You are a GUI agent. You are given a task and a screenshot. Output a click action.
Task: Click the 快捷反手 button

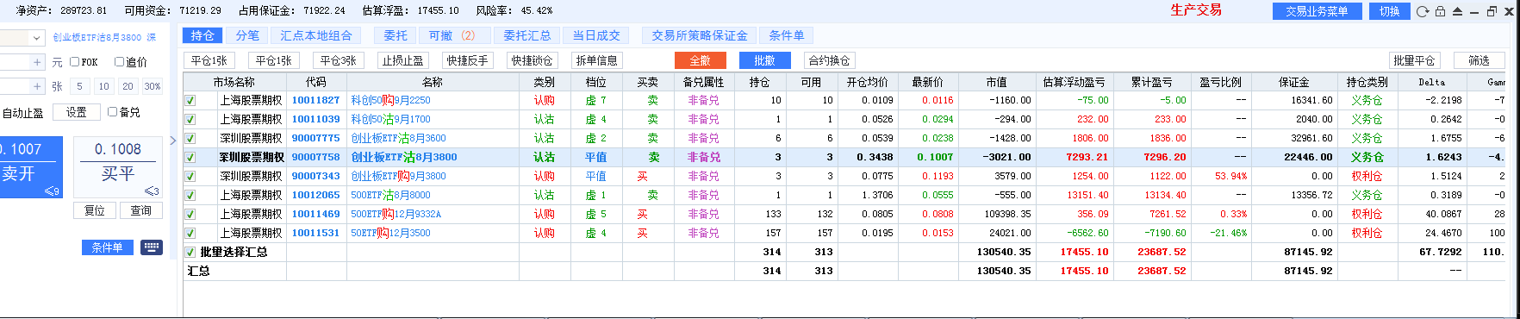click(x=467, y=60)
